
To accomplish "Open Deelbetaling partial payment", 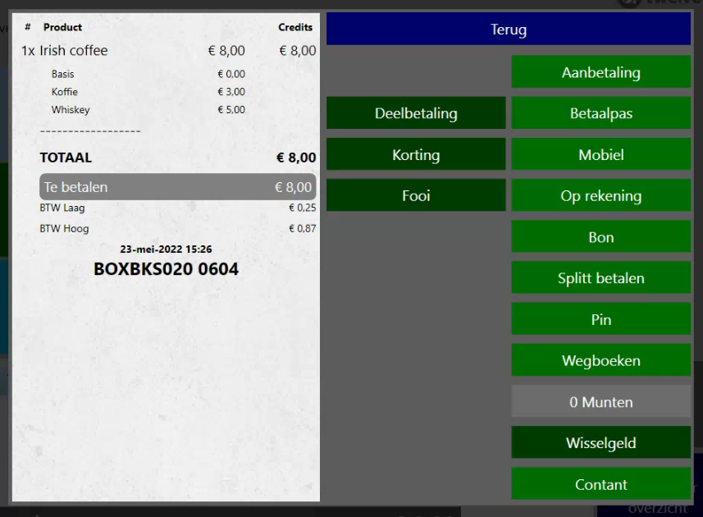I will pyautogui.click(x=416, y=113).
